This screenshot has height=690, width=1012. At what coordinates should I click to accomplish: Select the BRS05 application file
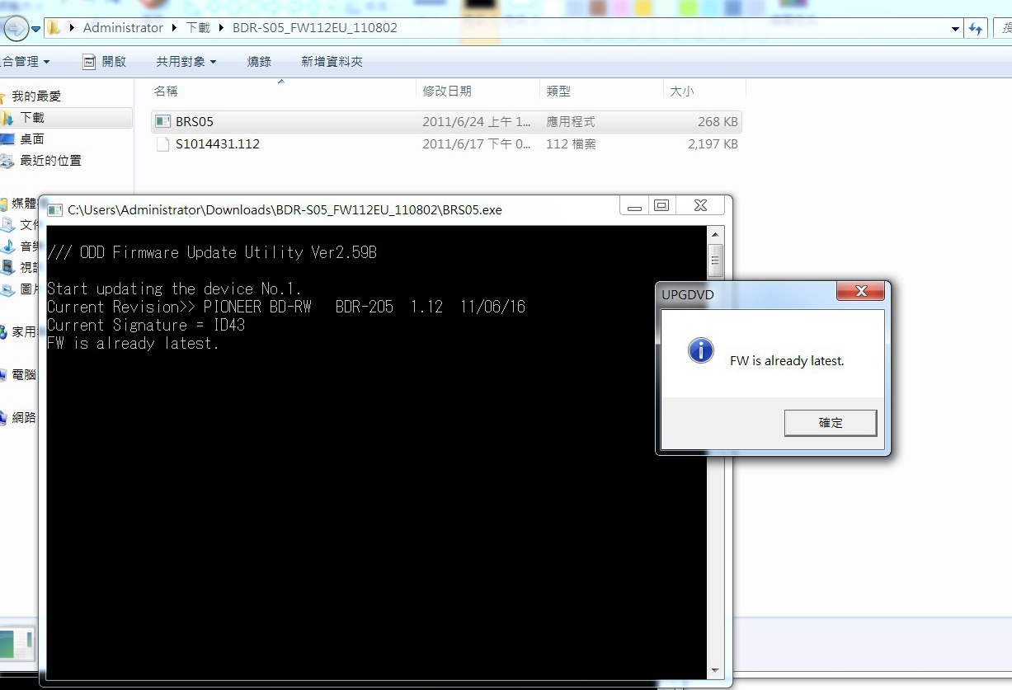[x=446, y=122]
